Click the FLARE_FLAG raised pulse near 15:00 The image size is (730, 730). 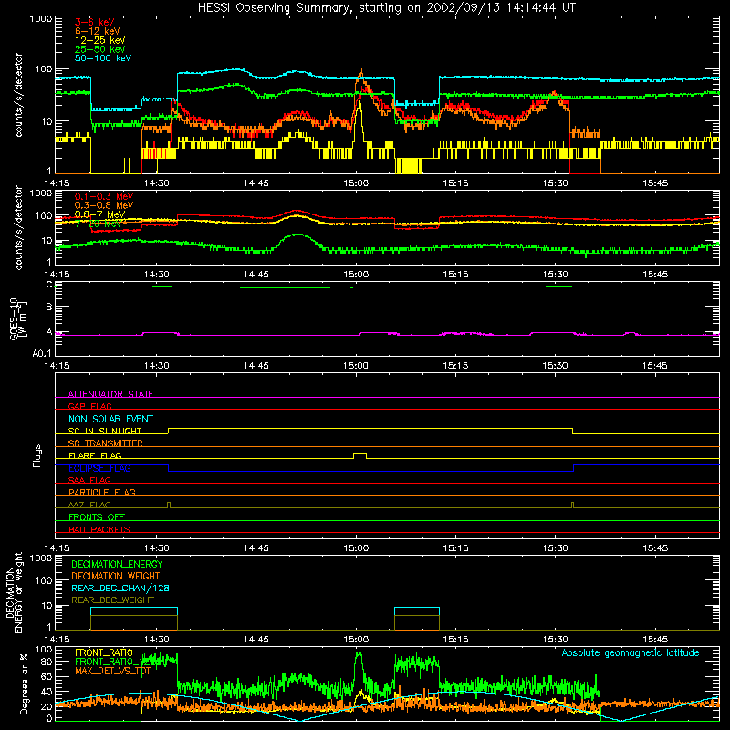pyautogui.click(x=360, y=455)
